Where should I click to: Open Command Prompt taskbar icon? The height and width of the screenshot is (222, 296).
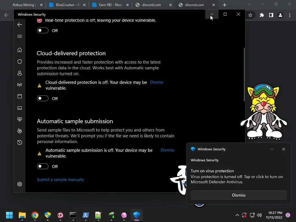click(x=73, y=215)
